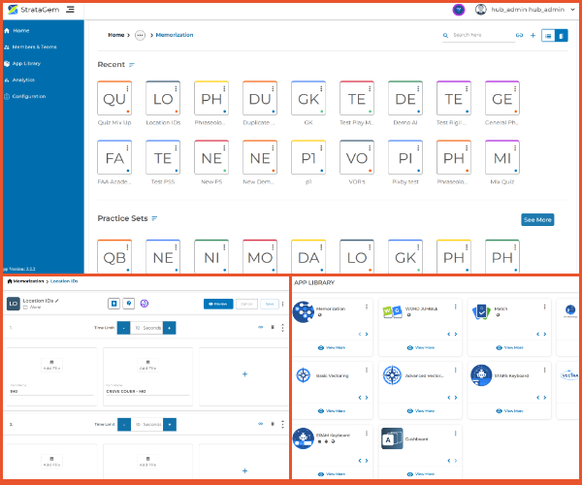This screenshot has width=582, height=485.
Task: Switch to grid view toggle
Action: click(562, 36)
